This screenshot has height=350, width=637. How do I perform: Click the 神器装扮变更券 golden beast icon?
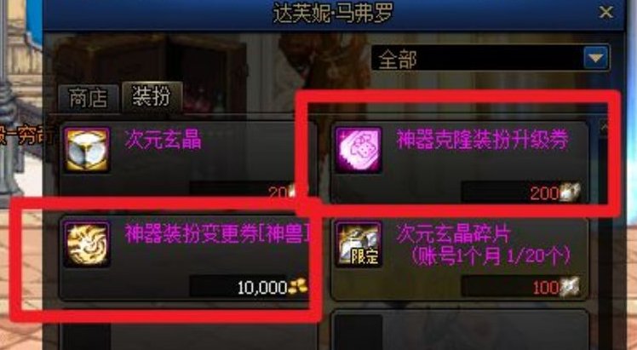tap(87, 244)
